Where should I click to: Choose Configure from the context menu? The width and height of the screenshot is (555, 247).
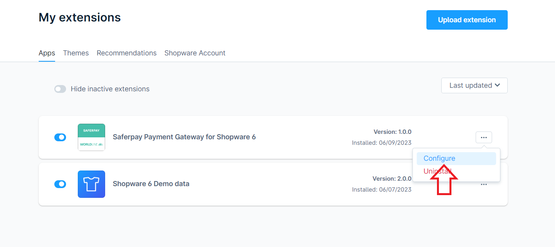coord(439,158)
